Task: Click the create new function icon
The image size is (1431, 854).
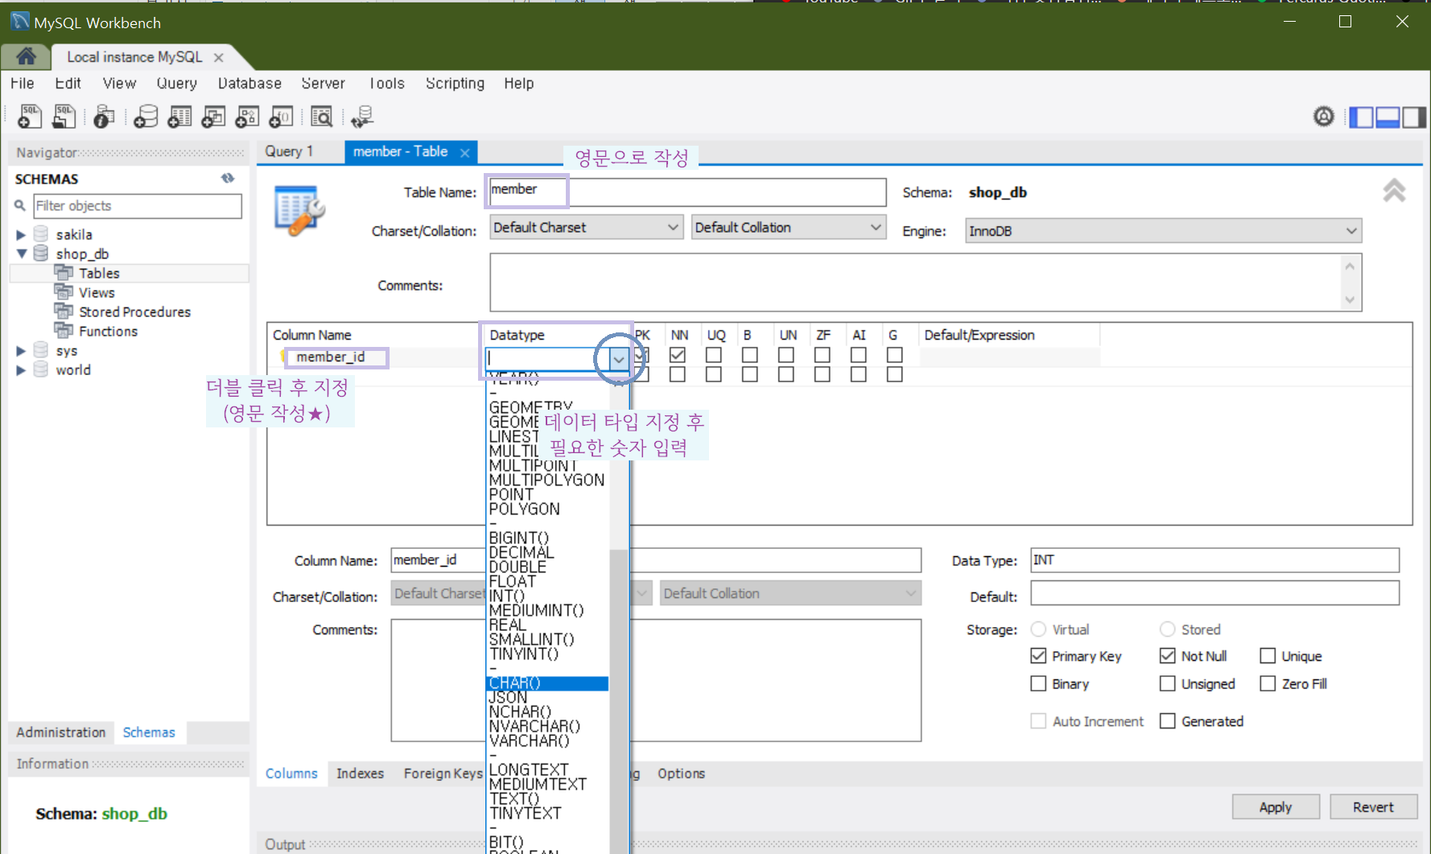Action: pos(281,117)
